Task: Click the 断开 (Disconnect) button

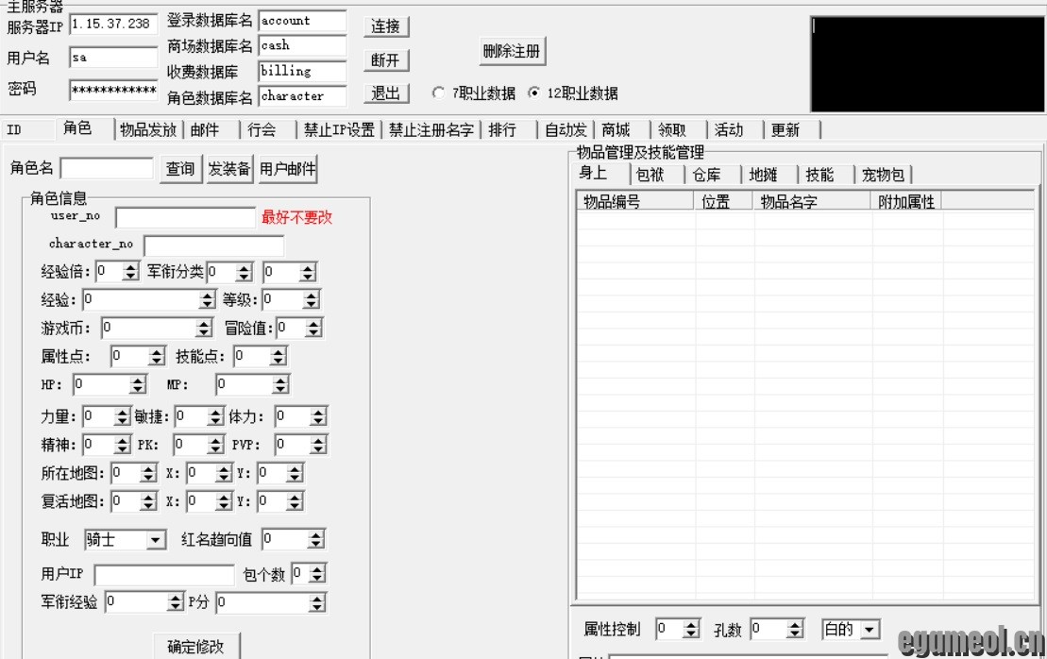Action: [385, 59]
